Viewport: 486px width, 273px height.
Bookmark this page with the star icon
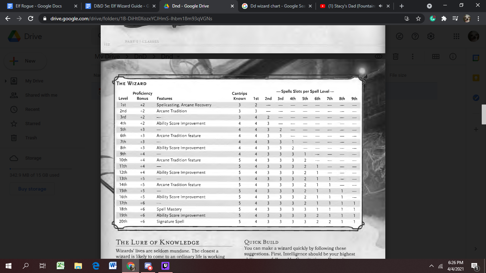(x=418, y=18)
